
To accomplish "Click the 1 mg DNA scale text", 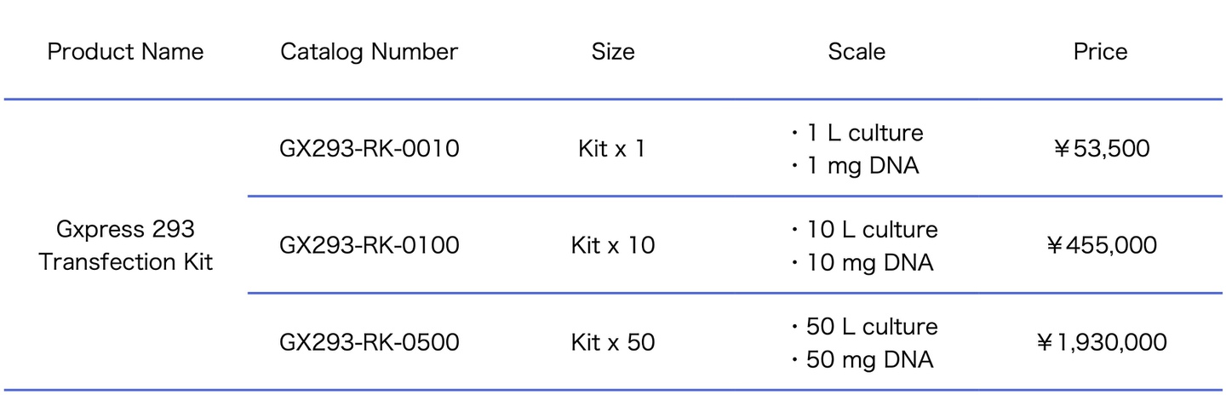I will (862, 166).
